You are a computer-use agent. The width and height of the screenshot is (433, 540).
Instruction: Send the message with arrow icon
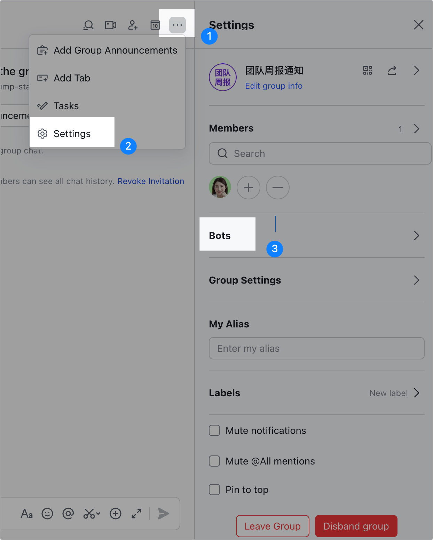[x=164, y=514]
